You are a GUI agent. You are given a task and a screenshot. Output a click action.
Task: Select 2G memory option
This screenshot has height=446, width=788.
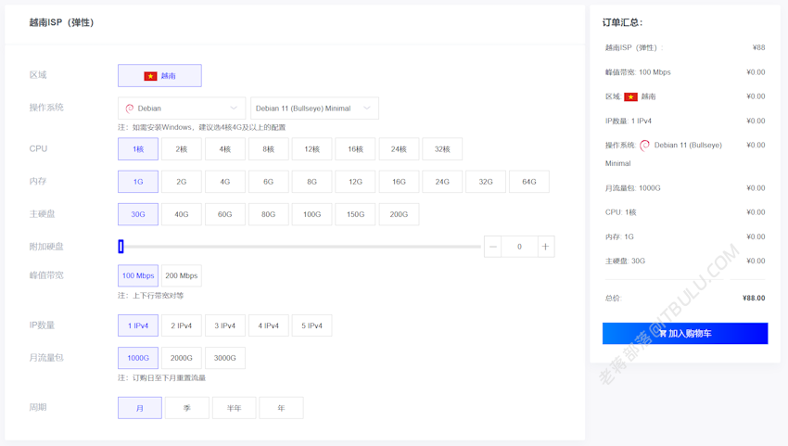(x=182, y=182)
